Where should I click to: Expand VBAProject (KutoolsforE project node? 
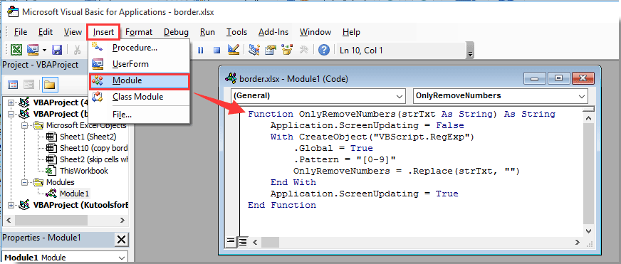point(11,205)
